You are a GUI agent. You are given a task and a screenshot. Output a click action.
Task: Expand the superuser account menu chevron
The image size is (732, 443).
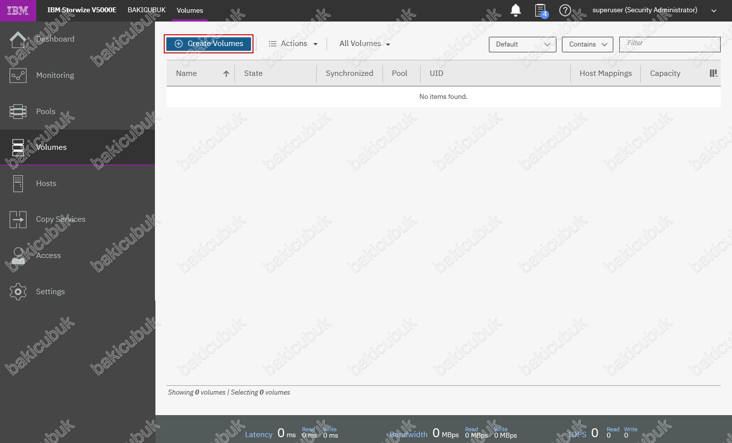714,11
